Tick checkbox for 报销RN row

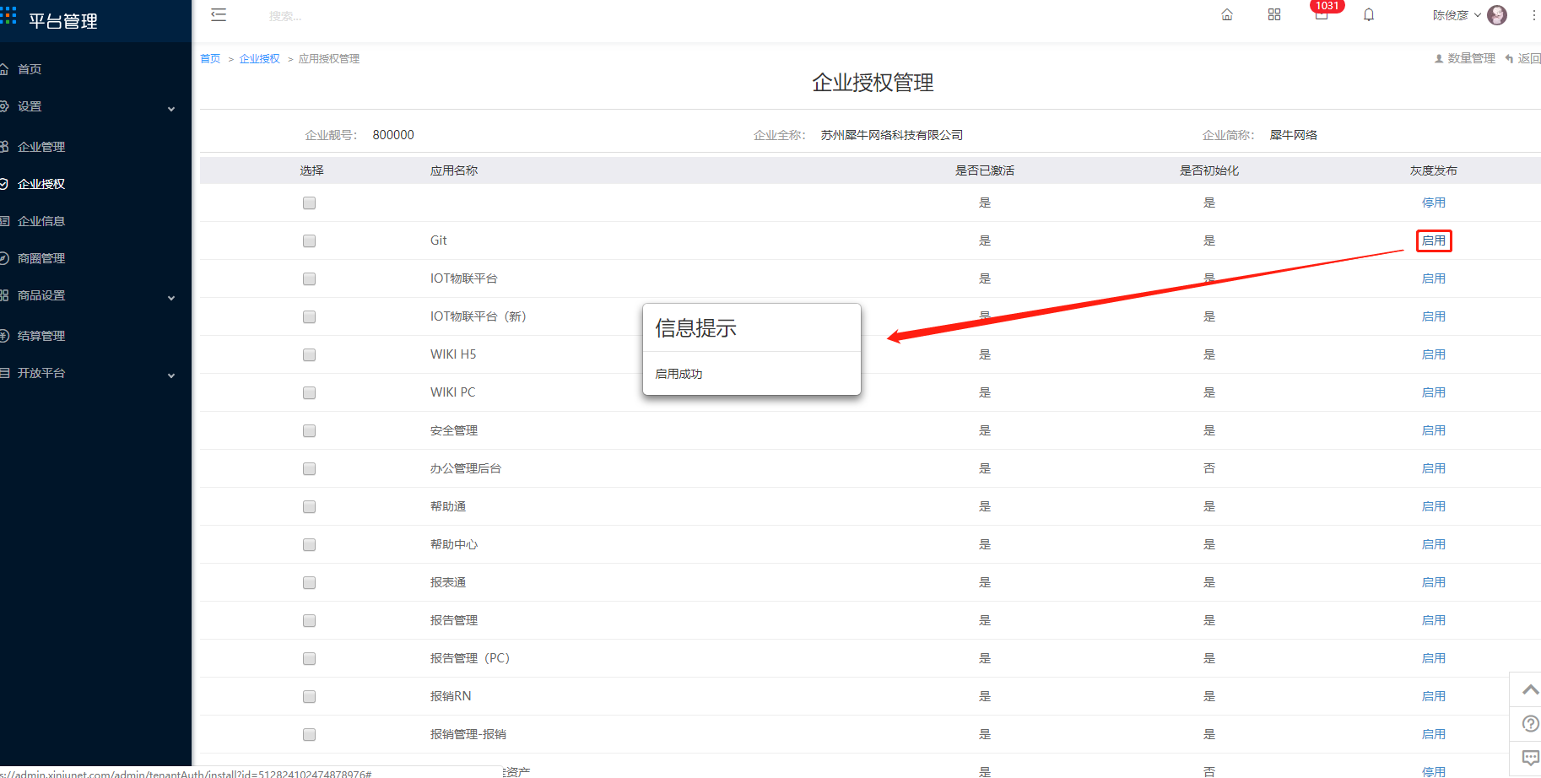pyautogui.click(x=310, y=697)
